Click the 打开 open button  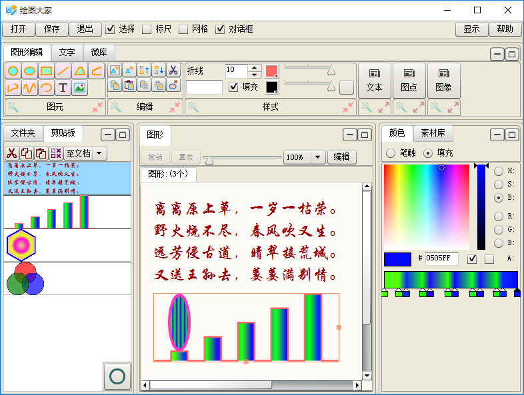click(19, 29)
